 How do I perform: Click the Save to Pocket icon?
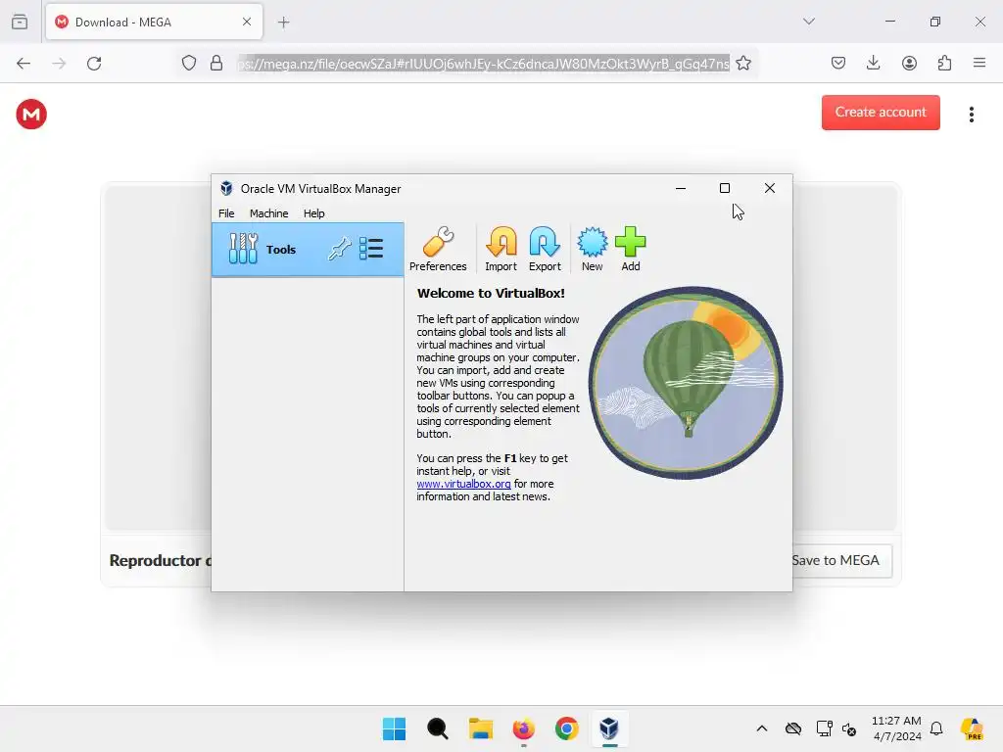click(838, 63)
